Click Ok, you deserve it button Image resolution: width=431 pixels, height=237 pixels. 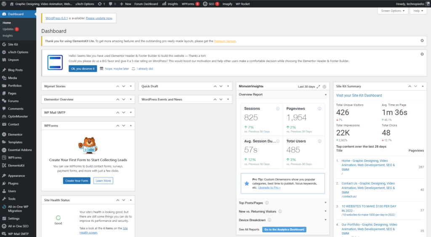(83, 68)
